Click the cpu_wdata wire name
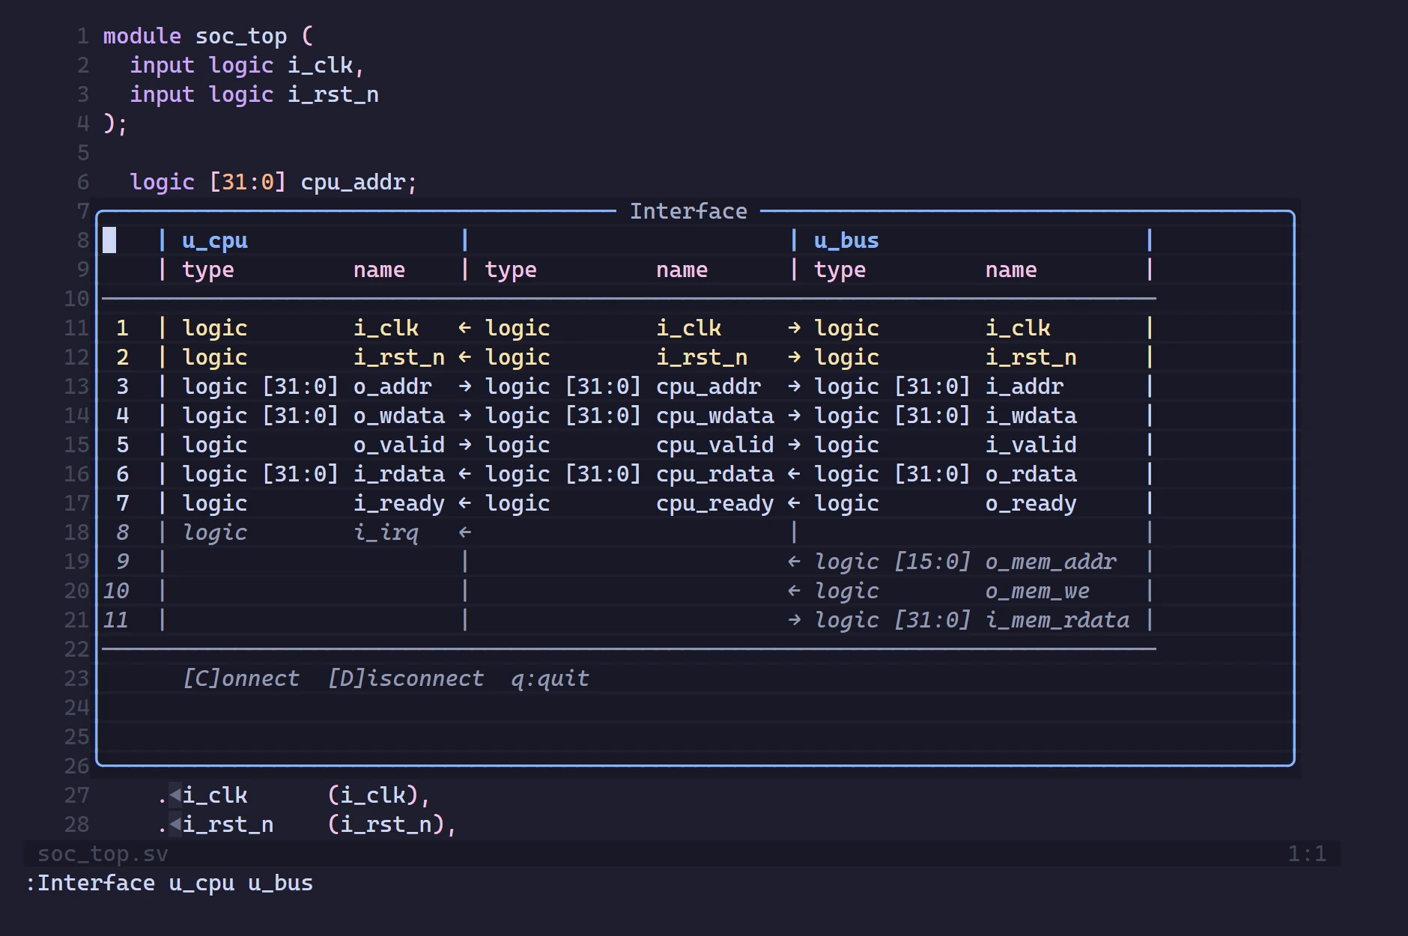 click(715, 416)
